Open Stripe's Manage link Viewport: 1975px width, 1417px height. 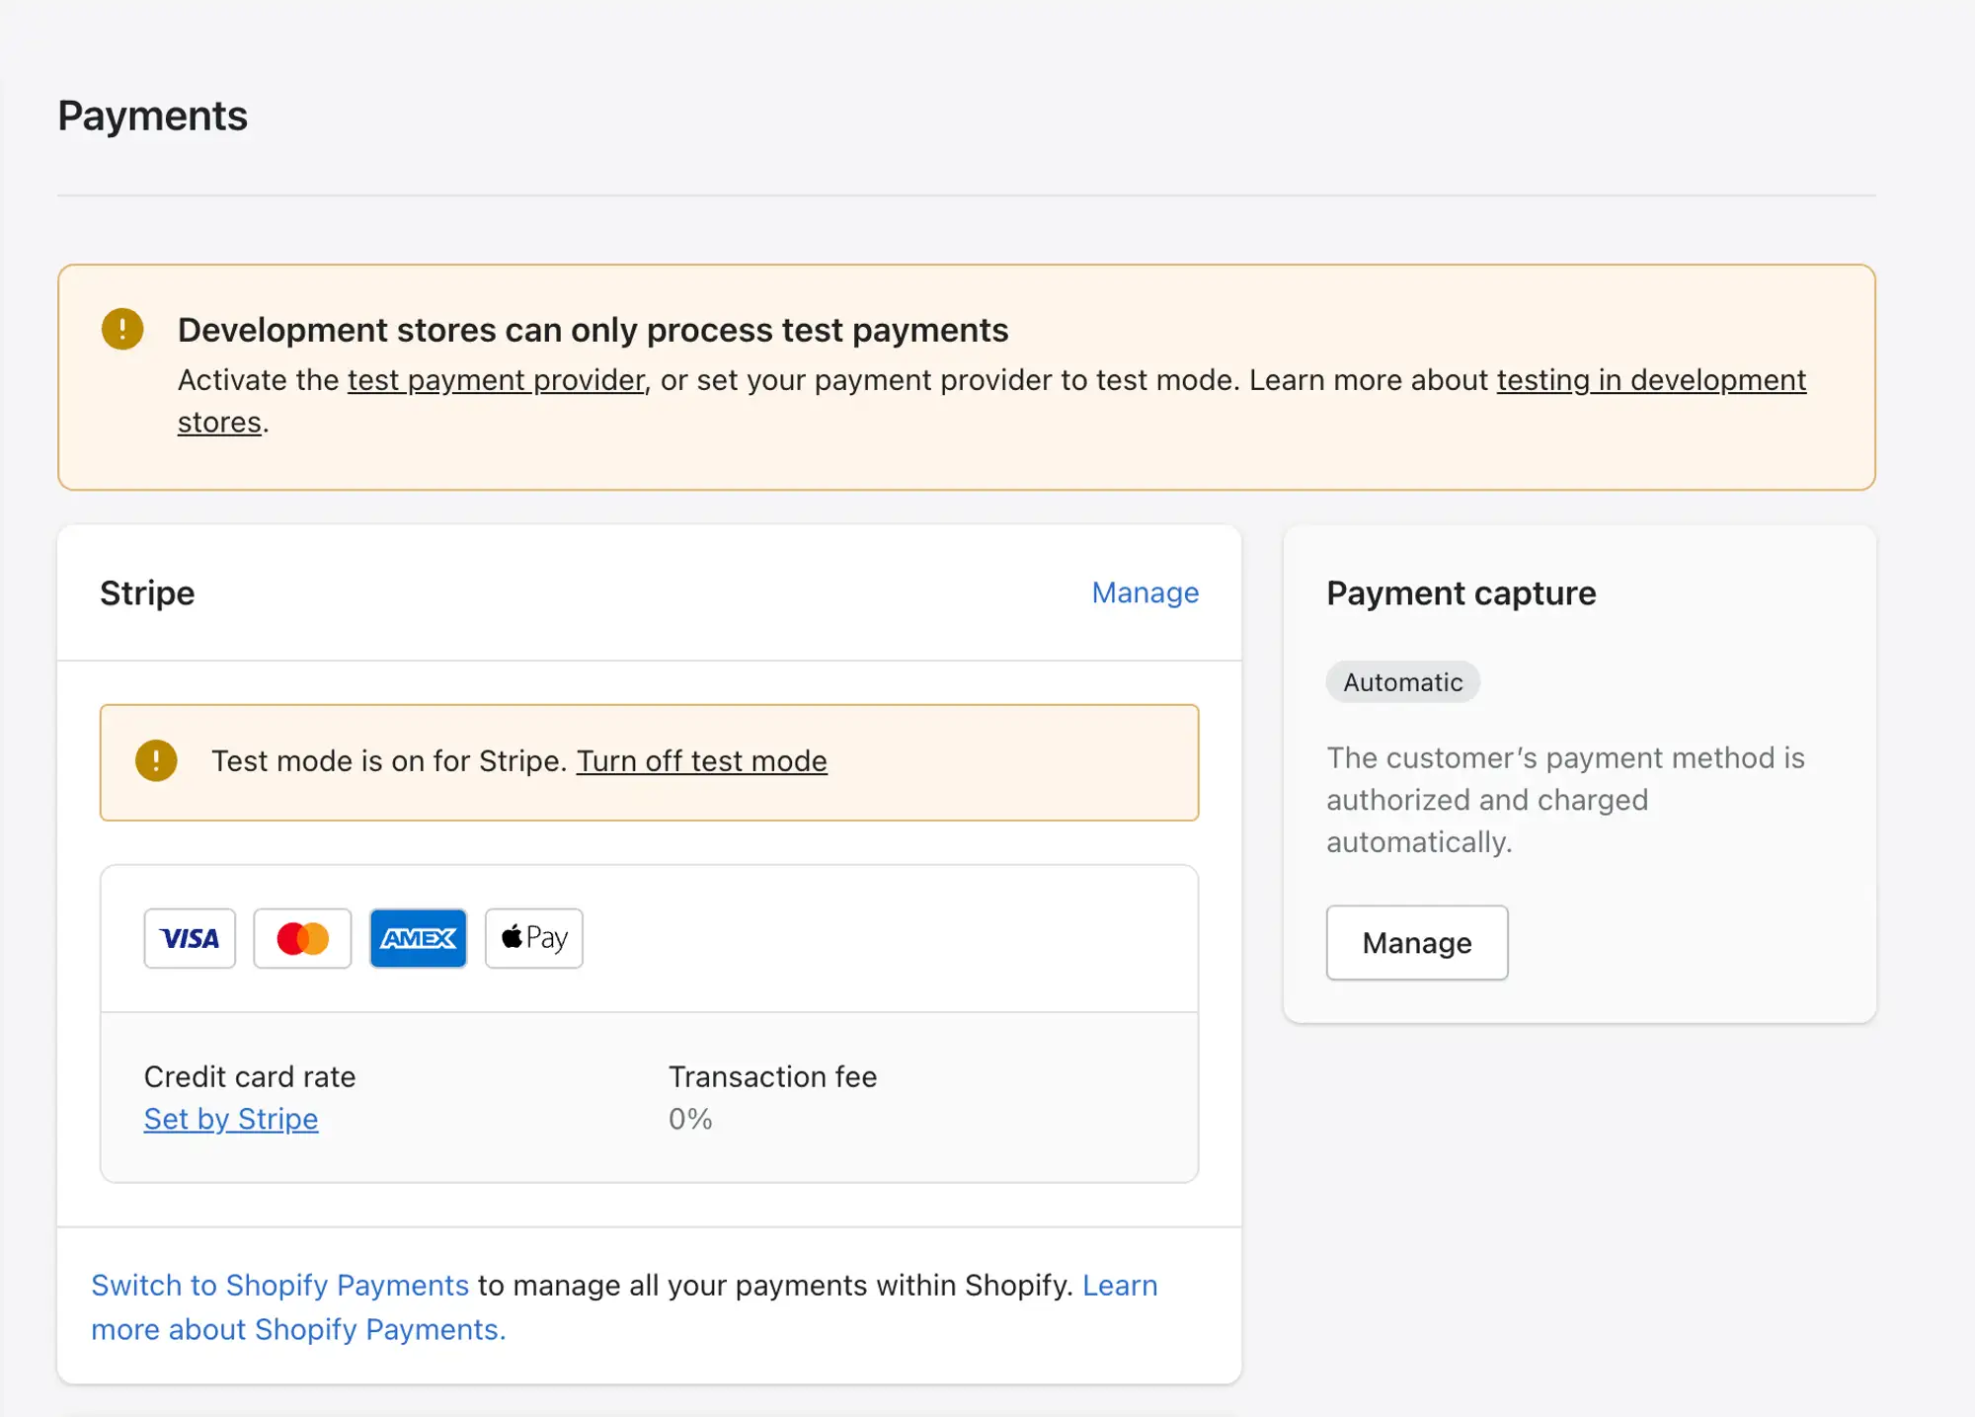click(1145, 592)
